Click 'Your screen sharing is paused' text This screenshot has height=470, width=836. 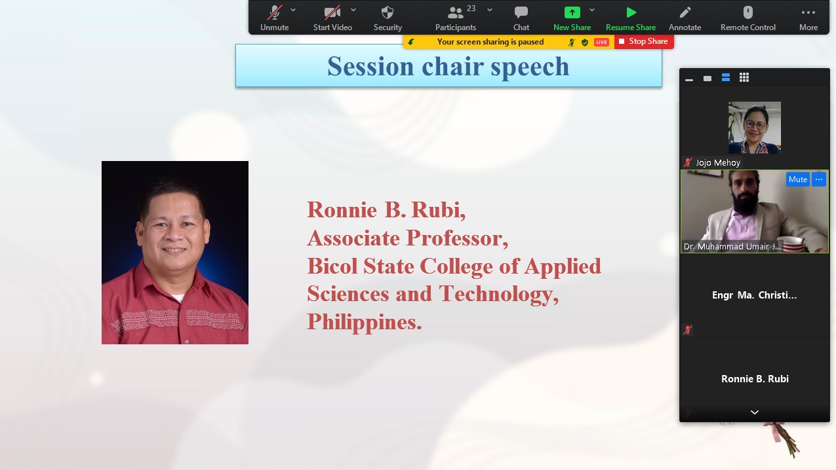click(490, 42)
